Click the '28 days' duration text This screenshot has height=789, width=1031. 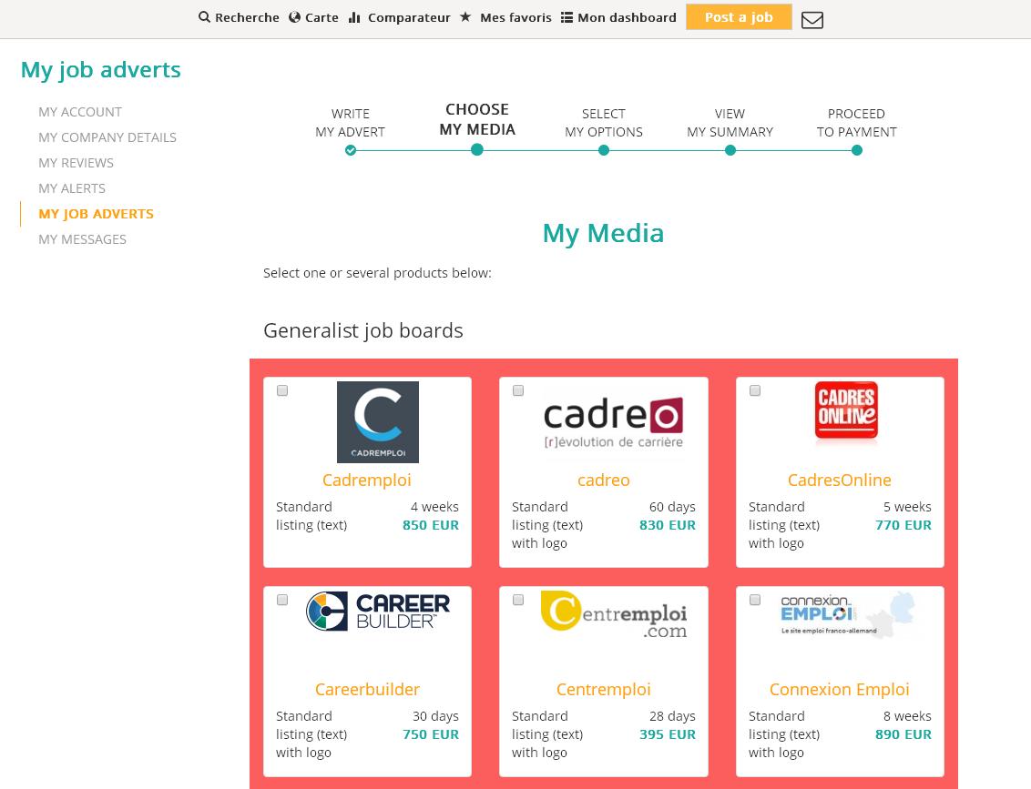(672, 716)
